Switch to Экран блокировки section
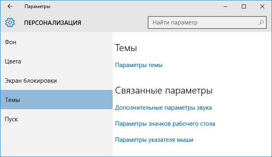The width and height of the screenshot is (272, 157). tap(56, 81)
